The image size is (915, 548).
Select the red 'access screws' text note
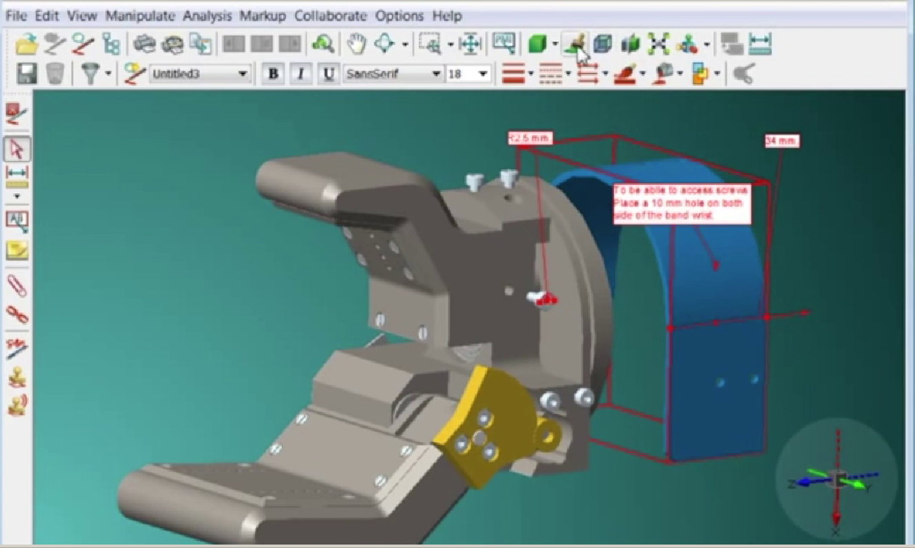[682, 203]
